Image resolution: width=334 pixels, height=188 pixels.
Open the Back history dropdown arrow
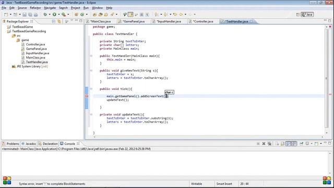pyautogui.click(x=185, y=15)
